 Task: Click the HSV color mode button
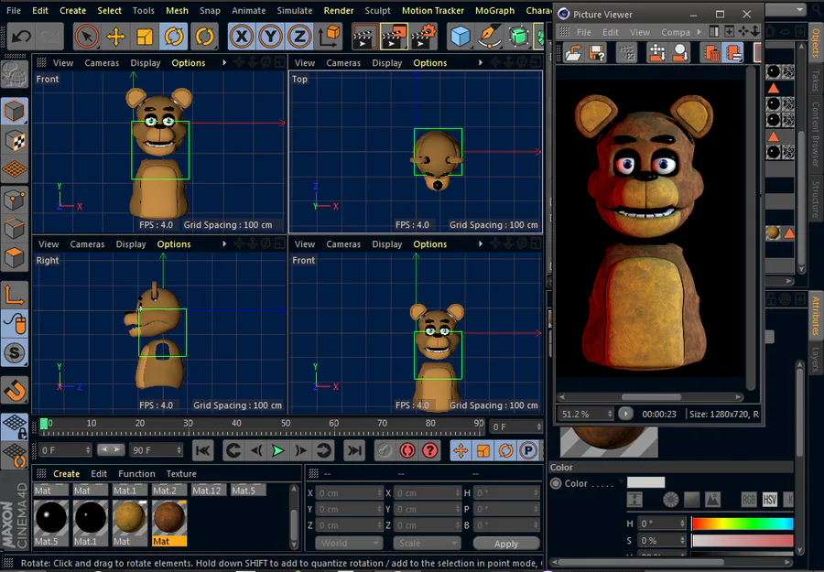tap(769, 500)
